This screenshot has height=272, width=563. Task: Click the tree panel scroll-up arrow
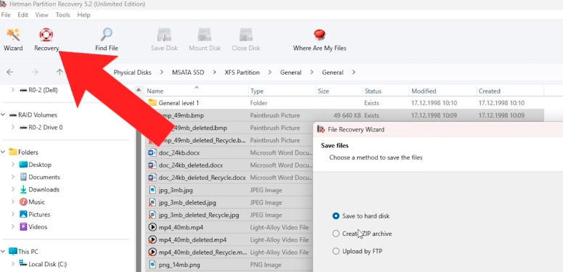coord(139,90)
